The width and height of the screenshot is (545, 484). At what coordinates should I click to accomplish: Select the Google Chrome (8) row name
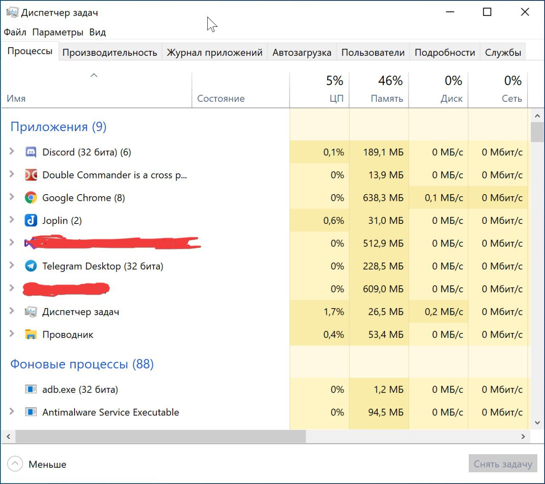[83, 198]
